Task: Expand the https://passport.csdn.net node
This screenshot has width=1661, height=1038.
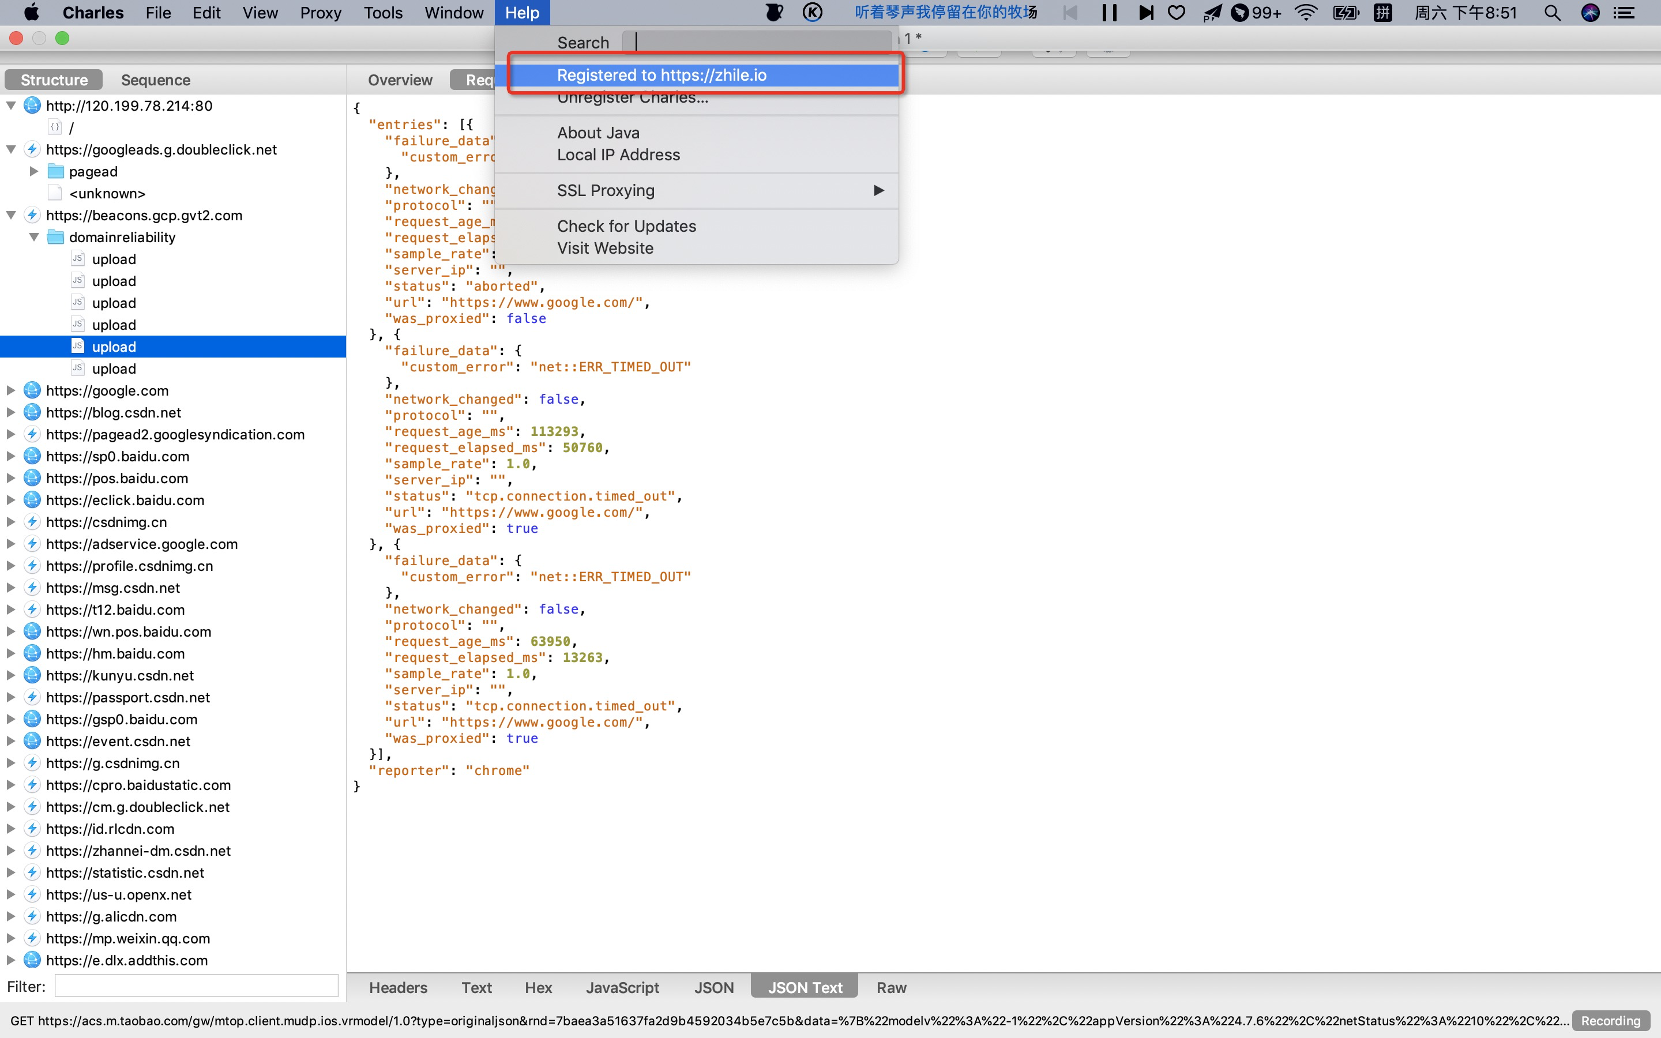Action: [11, 697]
